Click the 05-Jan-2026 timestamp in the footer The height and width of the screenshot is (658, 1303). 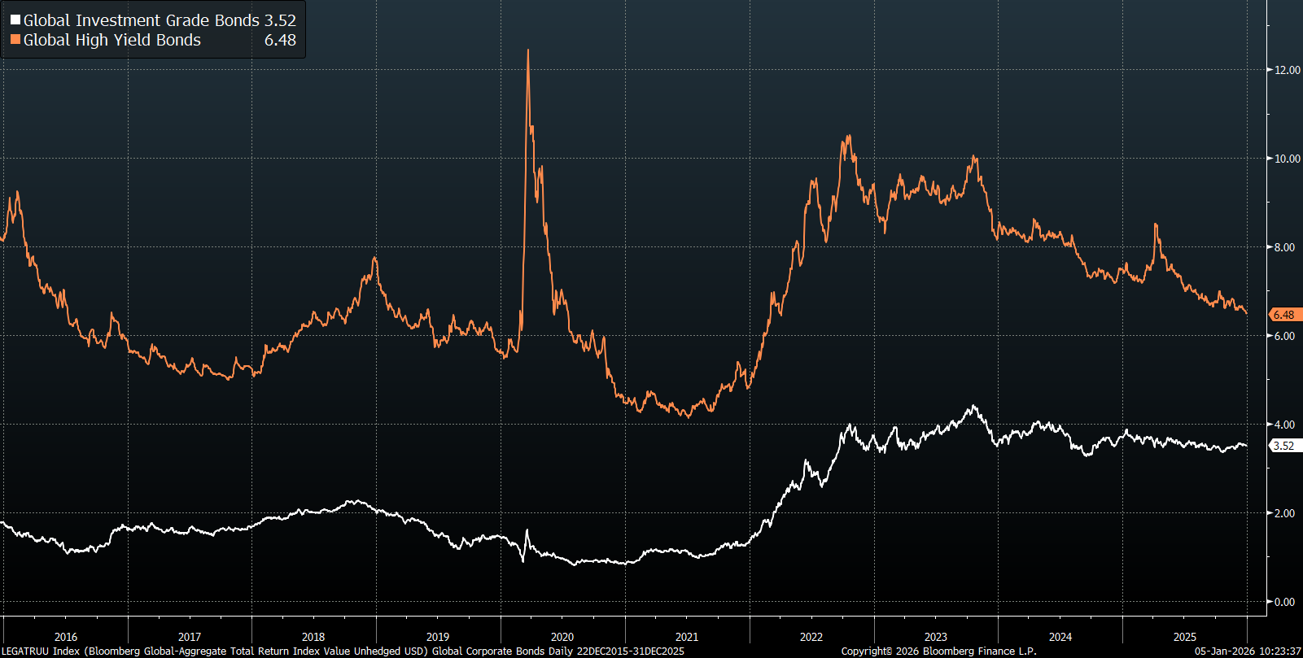1247,651
